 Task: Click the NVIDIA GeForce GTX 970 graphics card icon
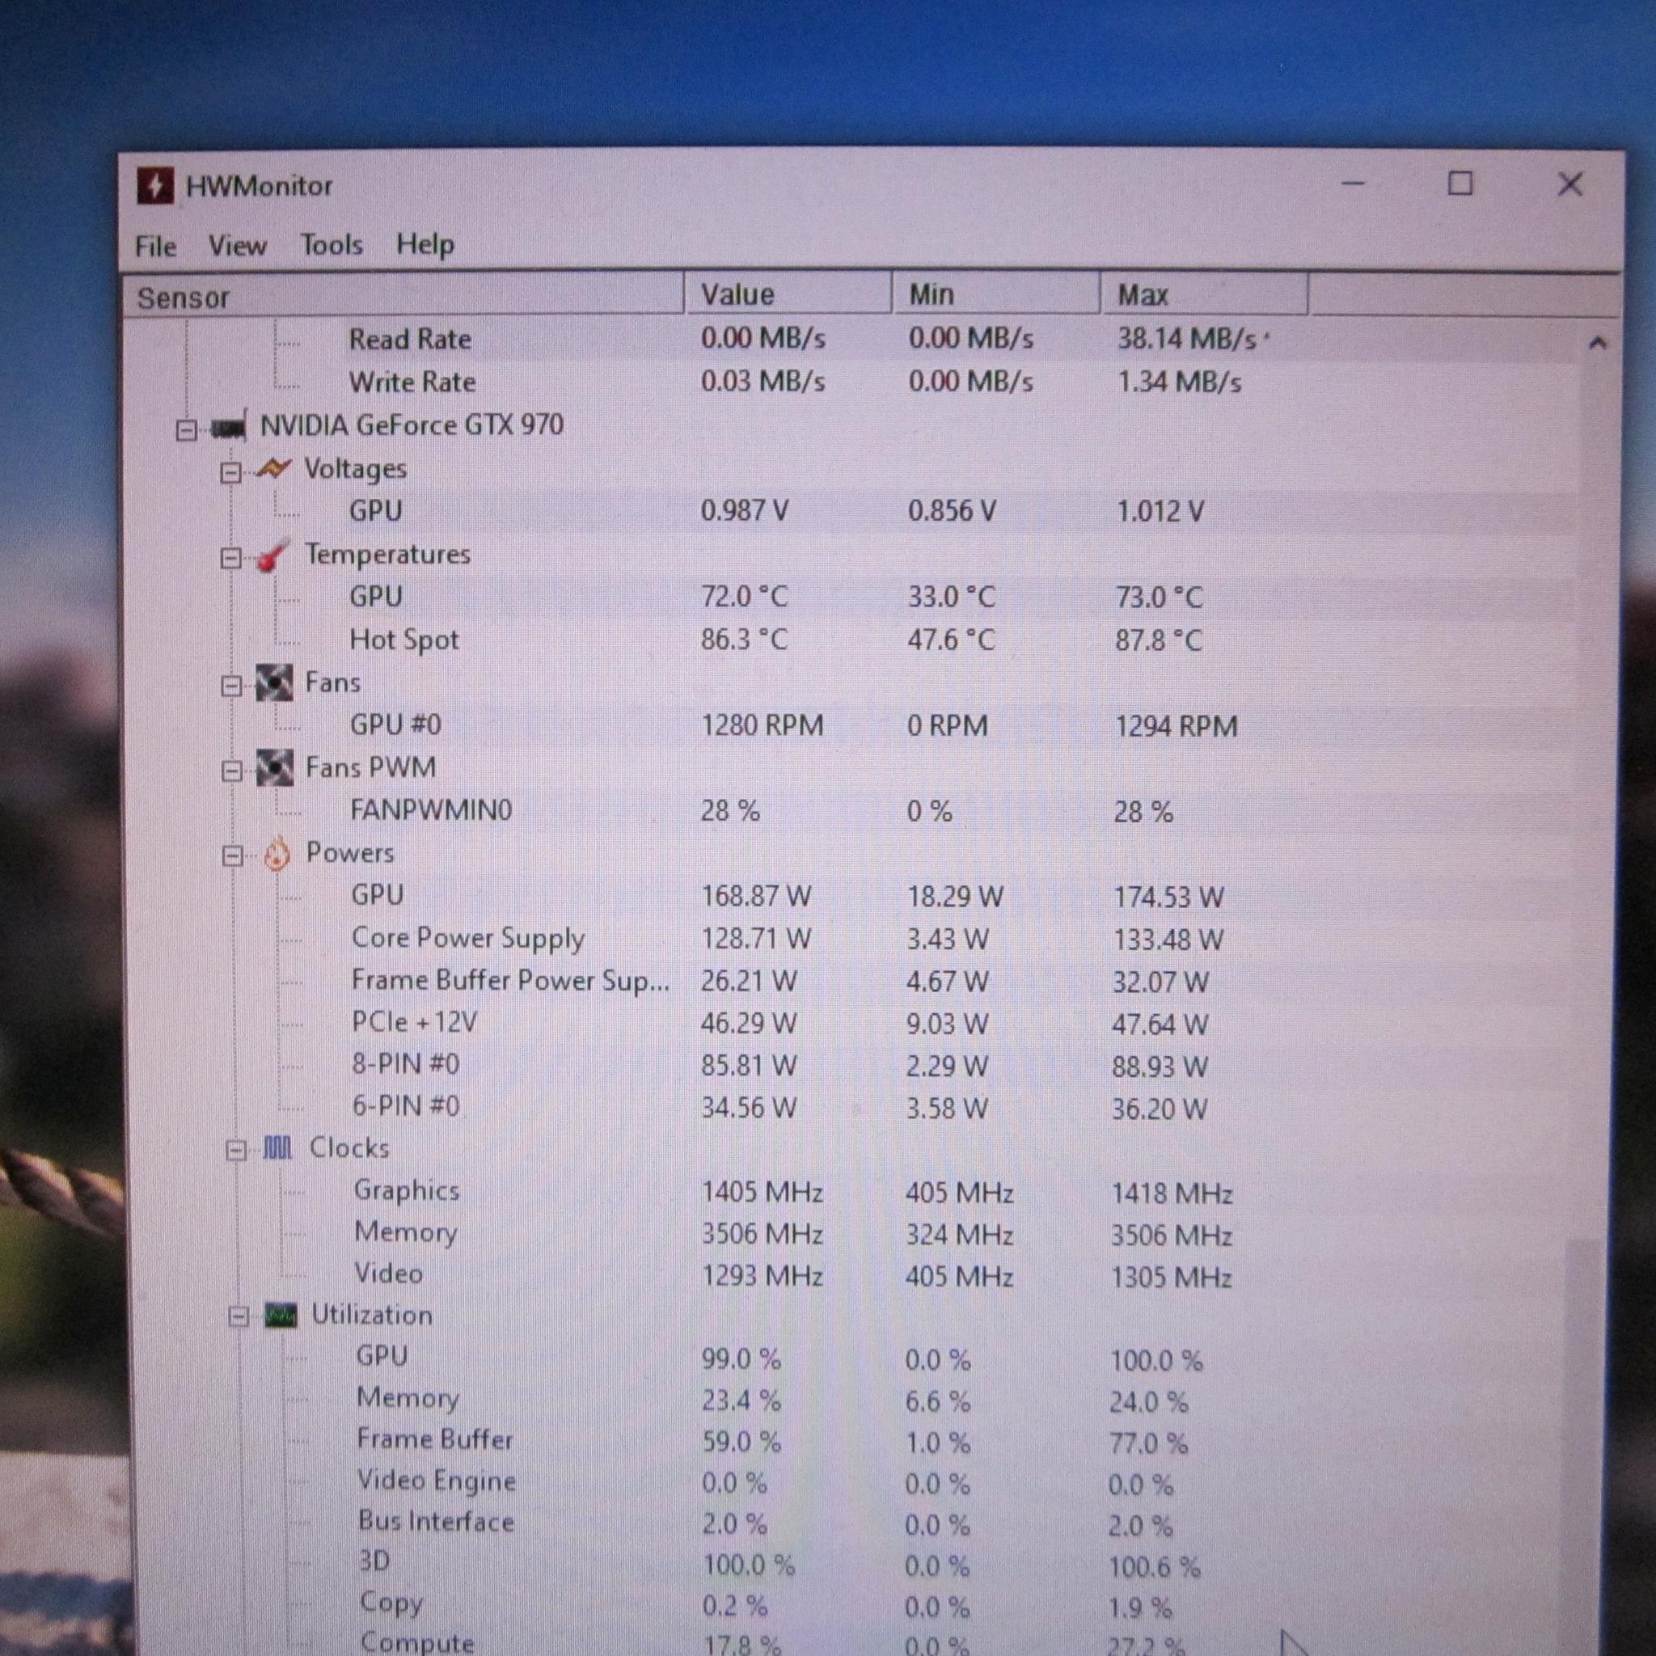pos(229,426)
